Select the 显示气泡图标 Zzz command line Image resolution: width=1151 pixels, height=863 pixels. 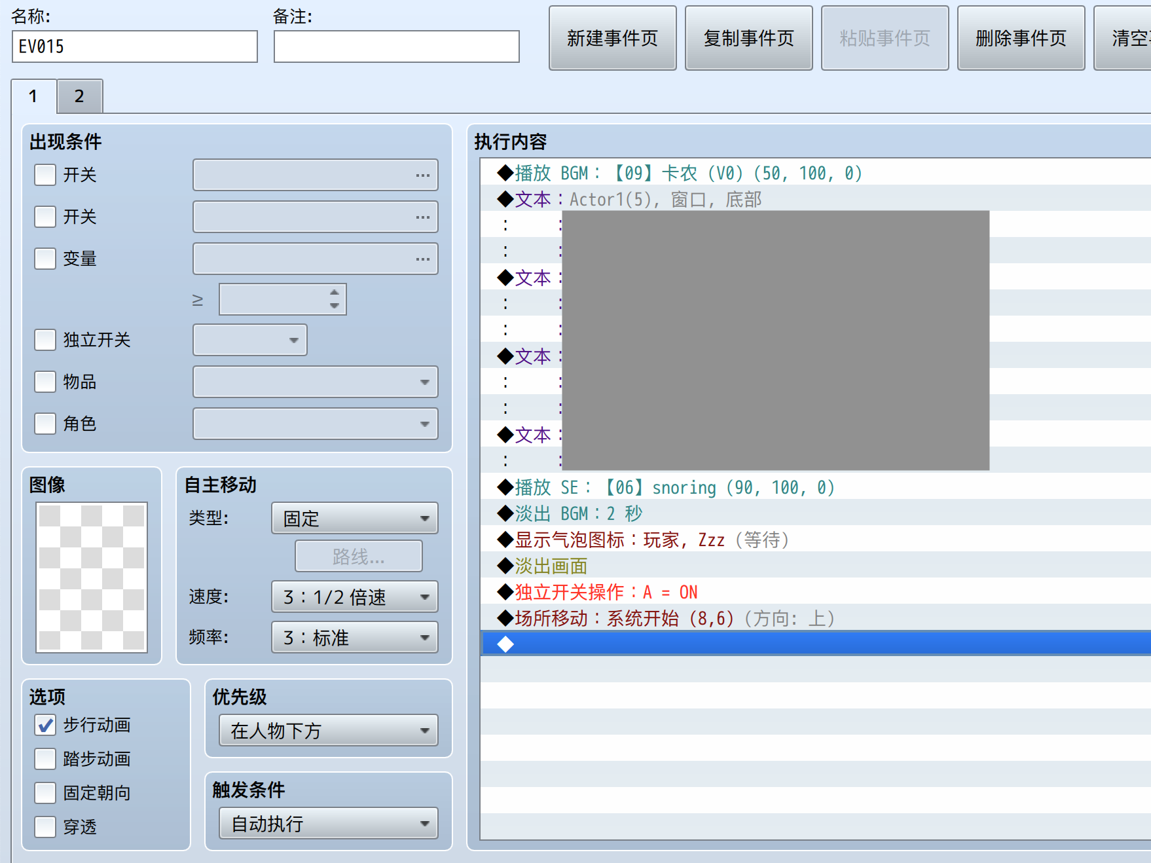coord(816,540)
